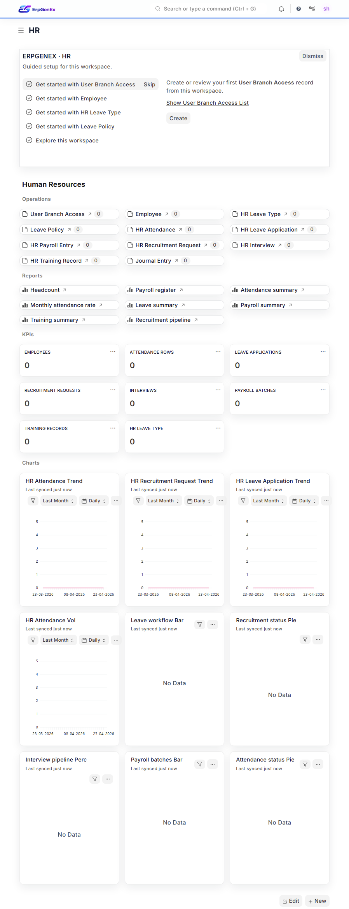
Task: Open more options on Payroll Batches KPI
Action: pos(323,390)
